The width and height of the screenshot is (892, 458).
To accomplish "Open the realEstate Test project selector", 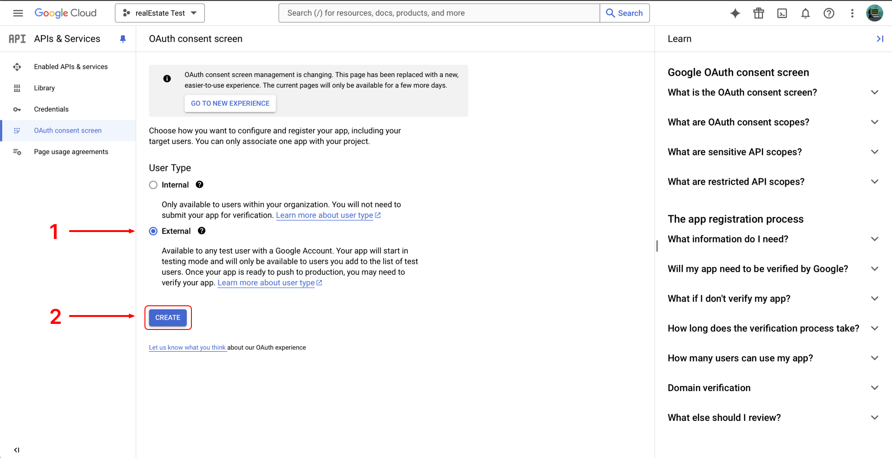I will point(160,13).
